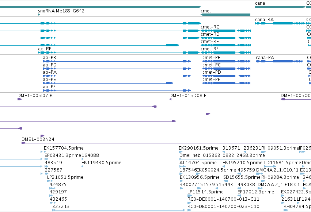Viewport: 311px width, 212px height.
Task: Click the EP17012.3prime label
Action: tap(256, 192)
